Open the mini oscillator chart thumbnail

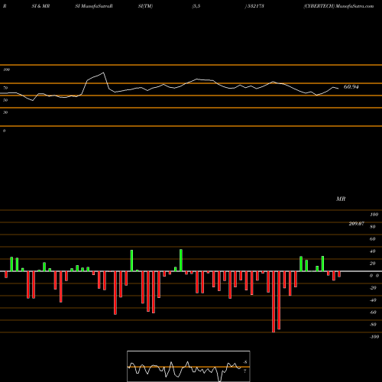(189, 366)
